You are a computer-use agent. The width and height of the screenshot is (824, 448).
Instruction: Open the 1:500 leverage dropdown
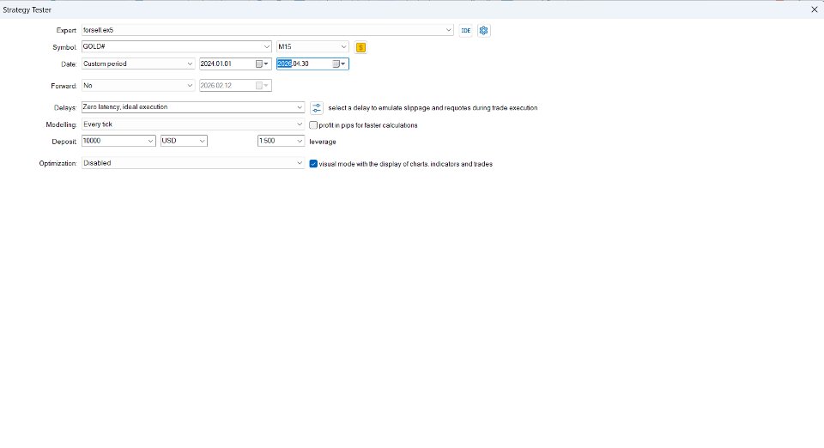click(x=300, y=141)
